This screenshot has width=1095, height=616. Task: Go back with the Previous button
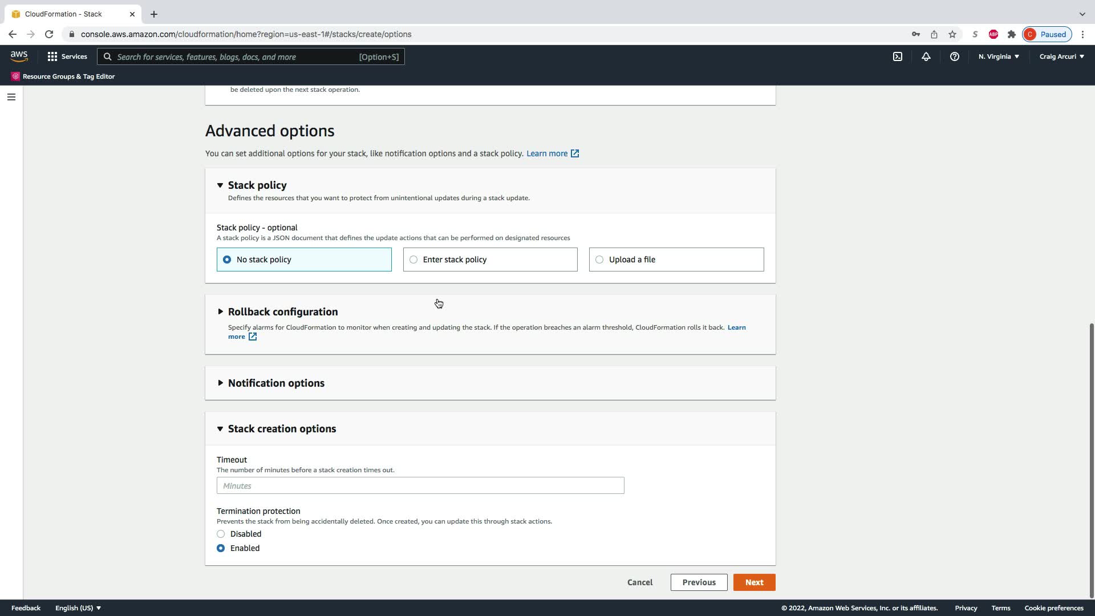pyautogui.click(x=699, y=582)
